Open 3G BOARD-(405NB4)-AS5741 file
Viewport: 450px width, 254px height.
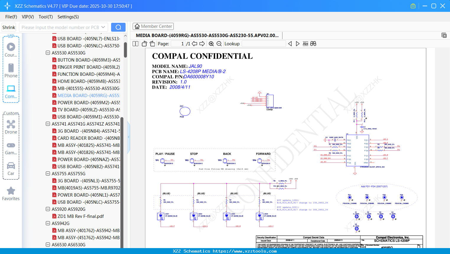point(86,131)
